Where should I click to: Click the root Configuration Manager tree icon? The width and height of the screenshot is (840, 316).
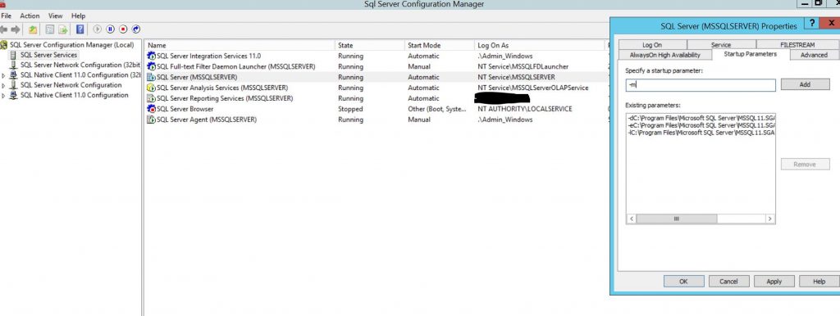click(x=4, y=45)
